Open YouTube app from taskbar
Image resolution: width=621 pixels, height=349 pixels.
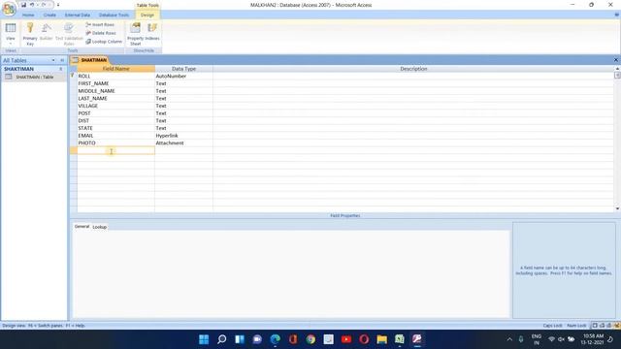[346, 339]
